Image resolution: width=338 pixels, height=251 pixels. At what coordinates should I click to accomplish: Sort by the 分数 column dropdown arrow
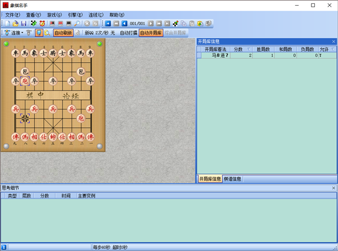pyautogui.click(x=249, y=49)
